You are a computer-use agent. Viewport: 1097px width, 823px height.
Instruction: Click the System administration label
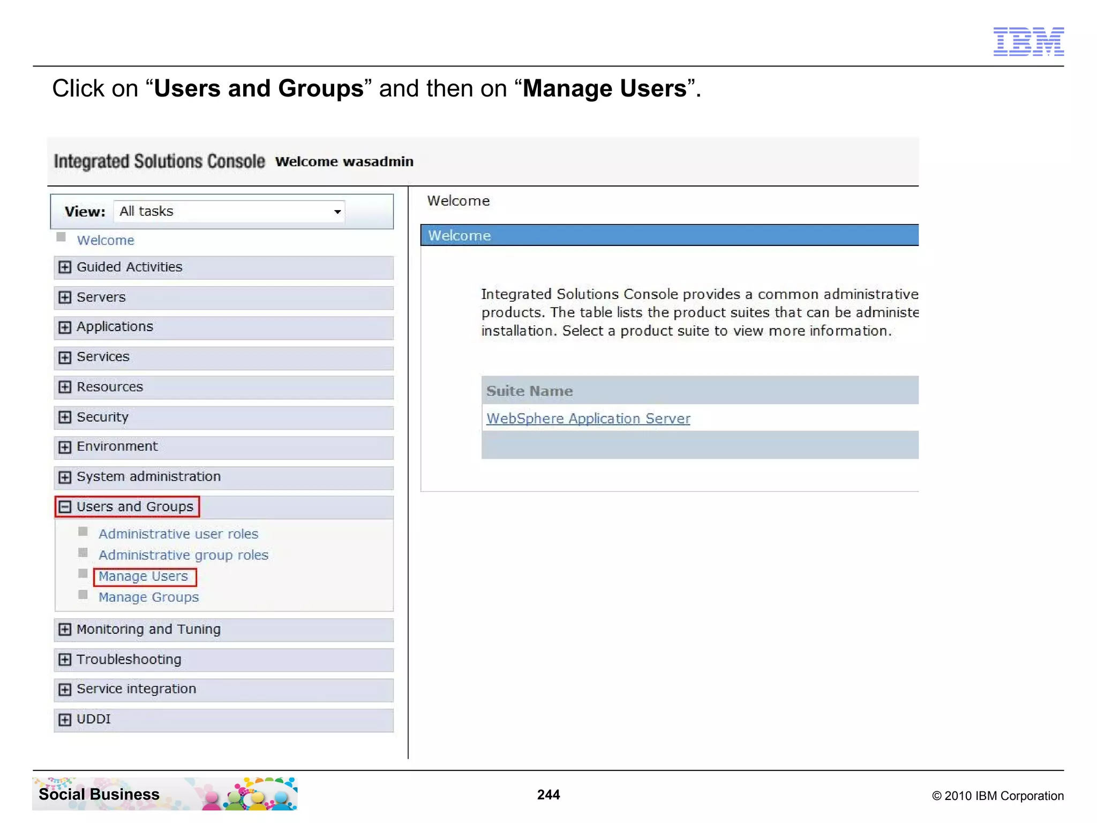click(x=148, y=476)
